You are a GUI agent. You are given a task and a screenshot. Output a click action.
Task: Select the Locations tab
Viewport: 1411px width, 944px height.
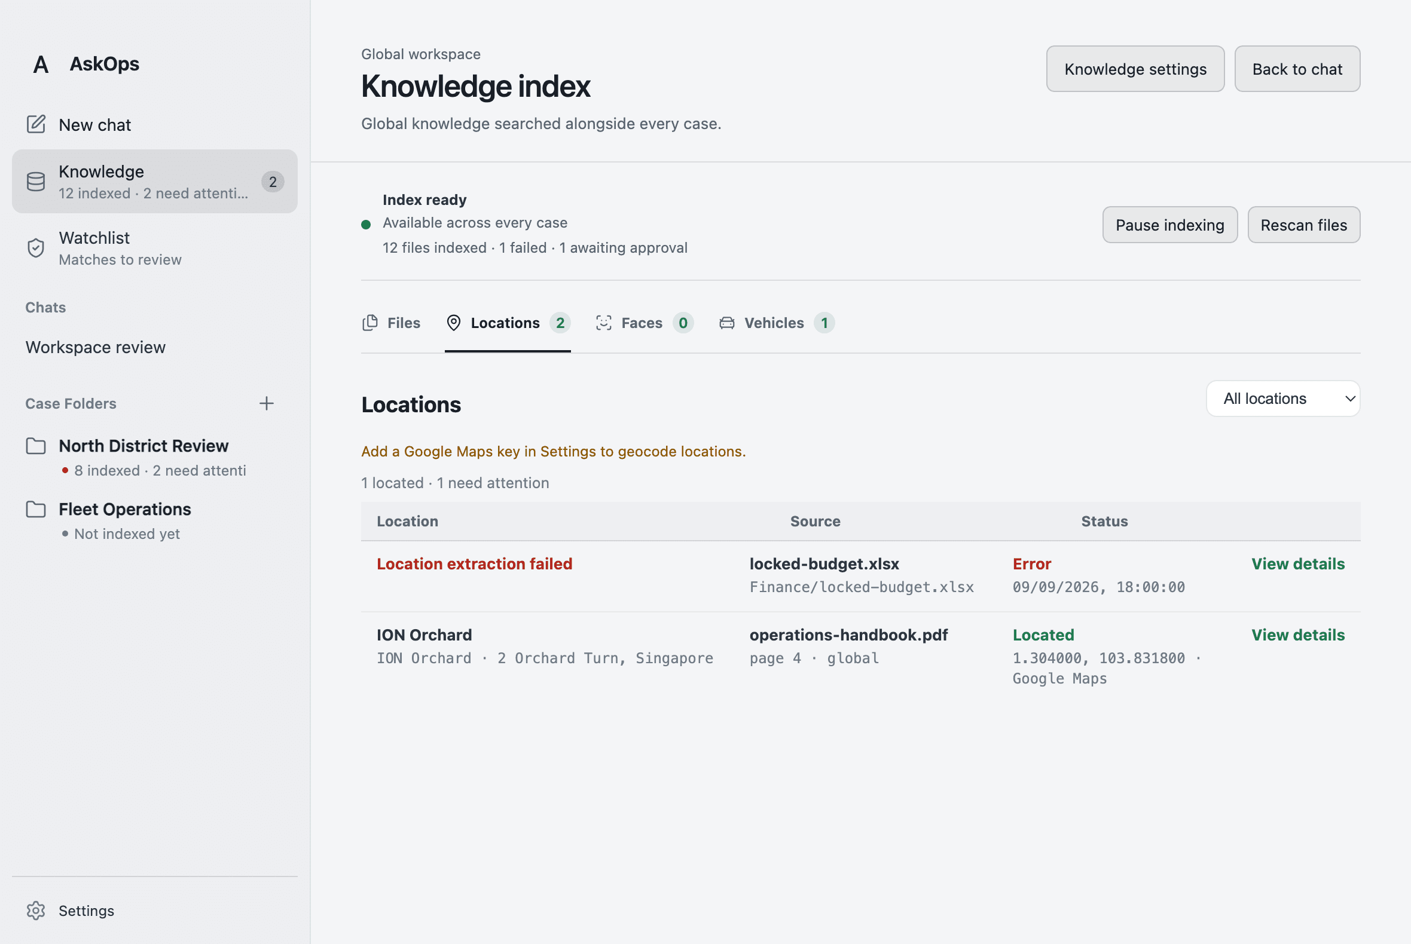507,323
